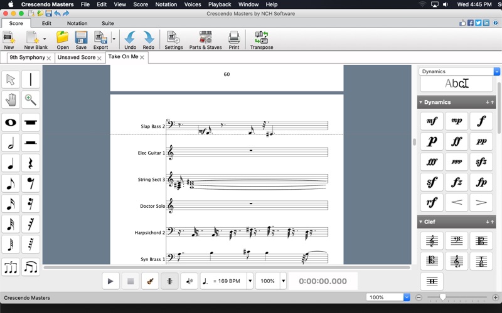
Task: Click the zoom in plus button
Action: pyautogui.click(x=495, y=297)
